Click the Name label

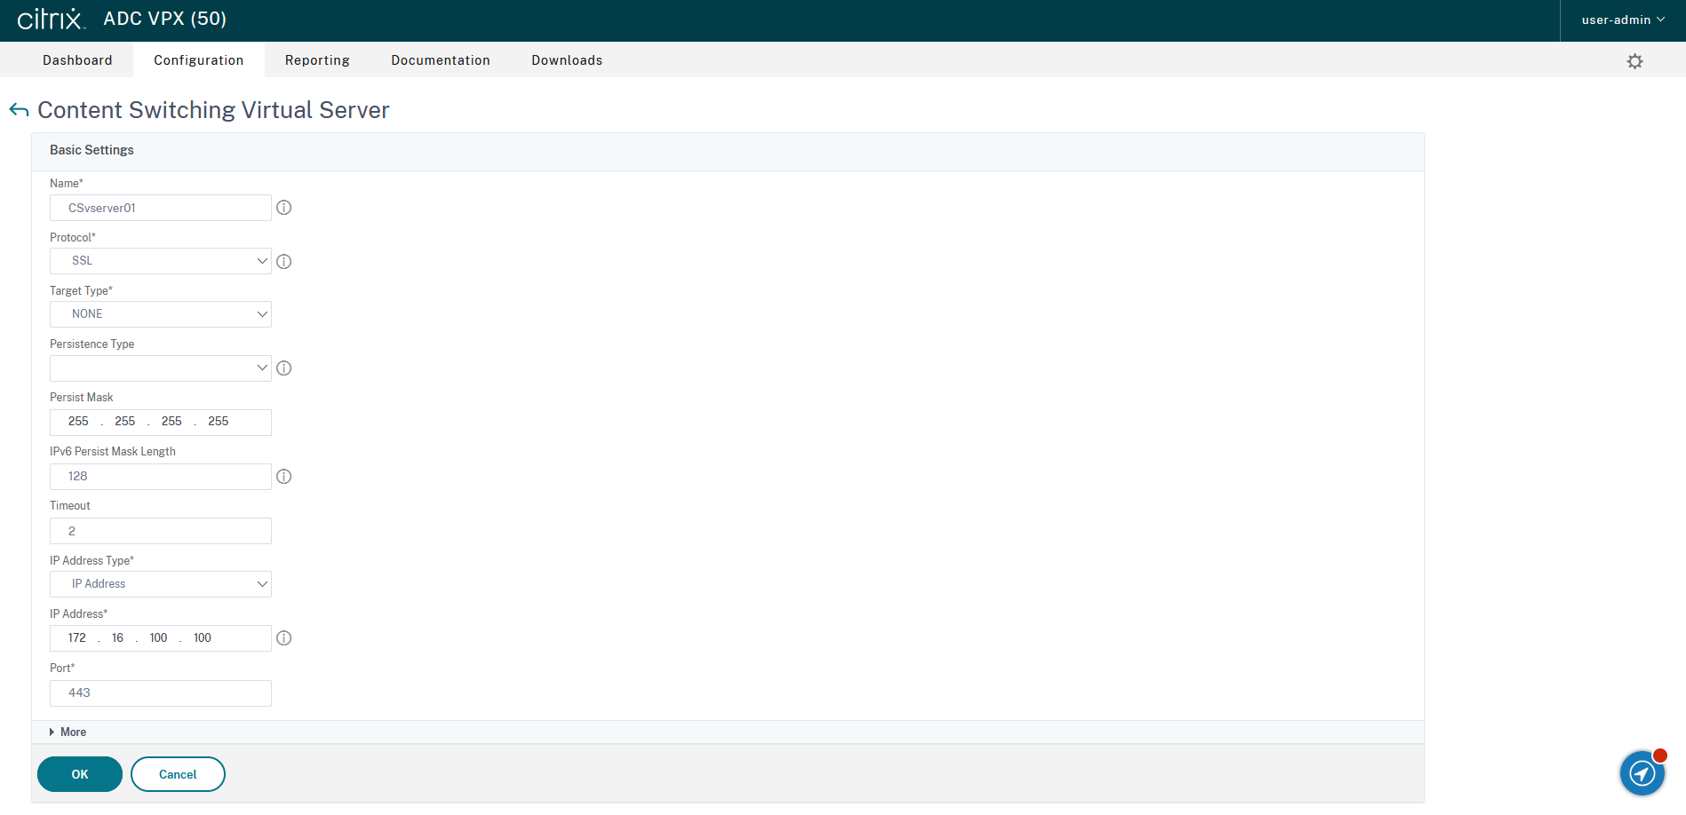pos(67,184)
